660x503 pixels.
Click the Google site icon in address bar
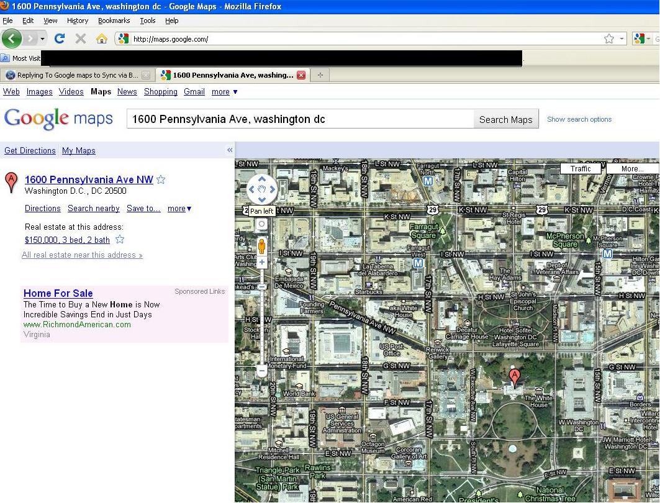pos(124,39)
